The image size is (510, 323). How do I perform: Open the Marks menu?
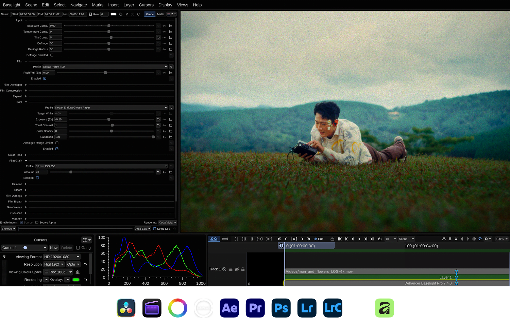(98, 5)
